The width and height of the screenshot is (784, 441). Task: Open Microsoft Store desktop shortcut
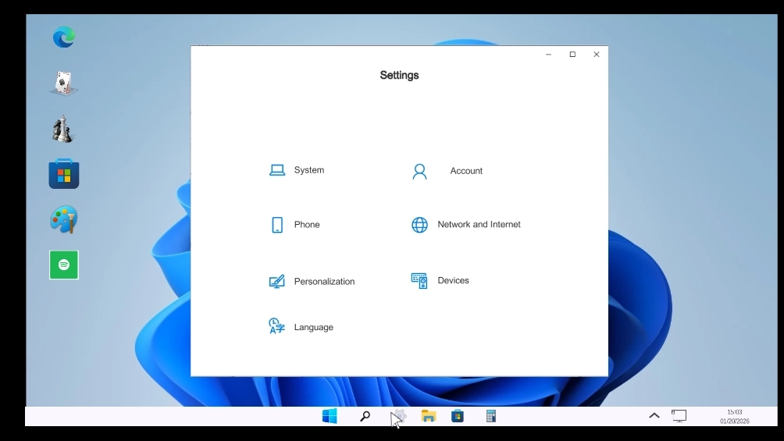click(64, 173)
